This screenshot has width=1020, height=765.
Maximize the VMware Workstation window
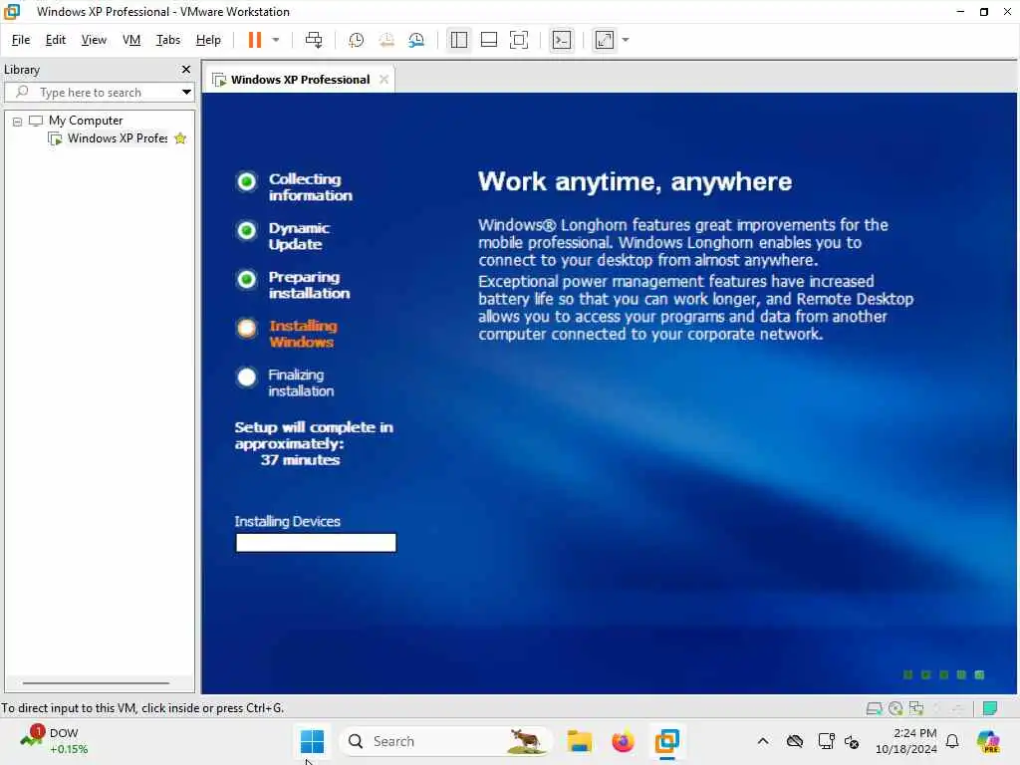click(983, 11)
